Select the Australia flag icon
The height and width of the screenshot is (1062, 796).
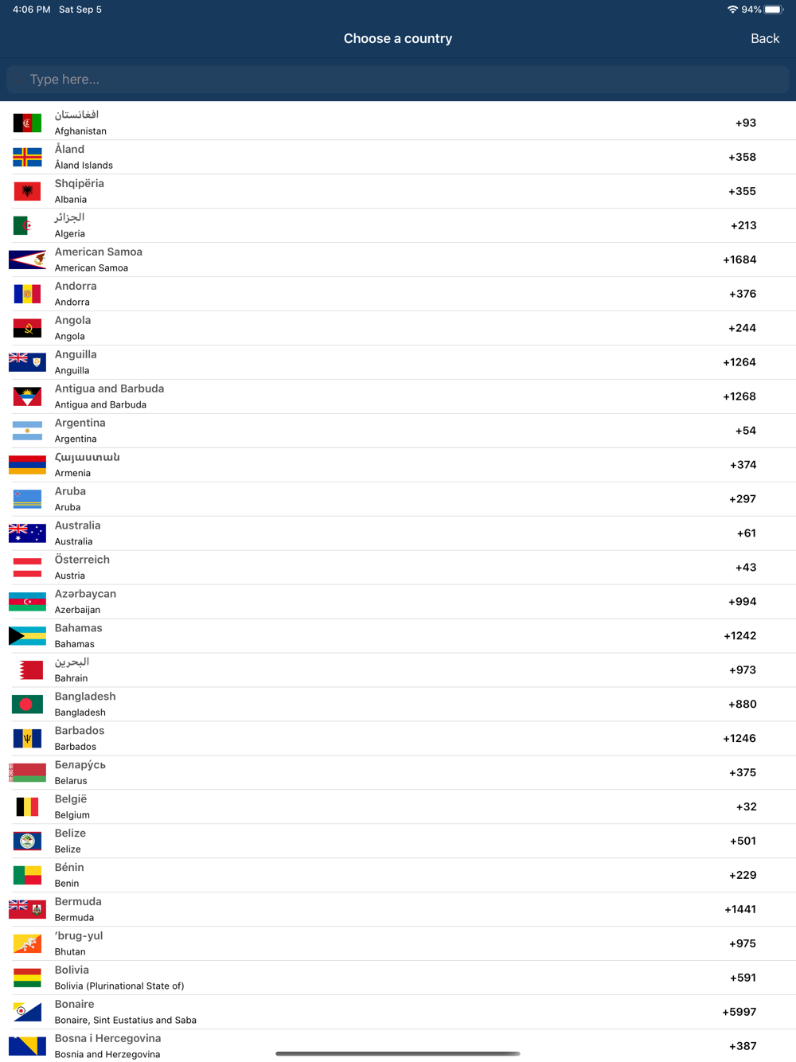pyautogui.click(x=27, y=533)
